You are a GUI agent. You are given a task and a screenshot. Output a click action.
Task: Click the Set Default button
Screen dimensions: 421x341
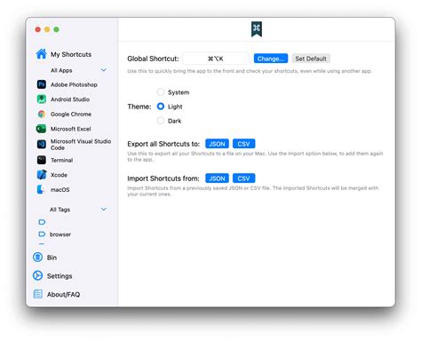coord(311,59)
